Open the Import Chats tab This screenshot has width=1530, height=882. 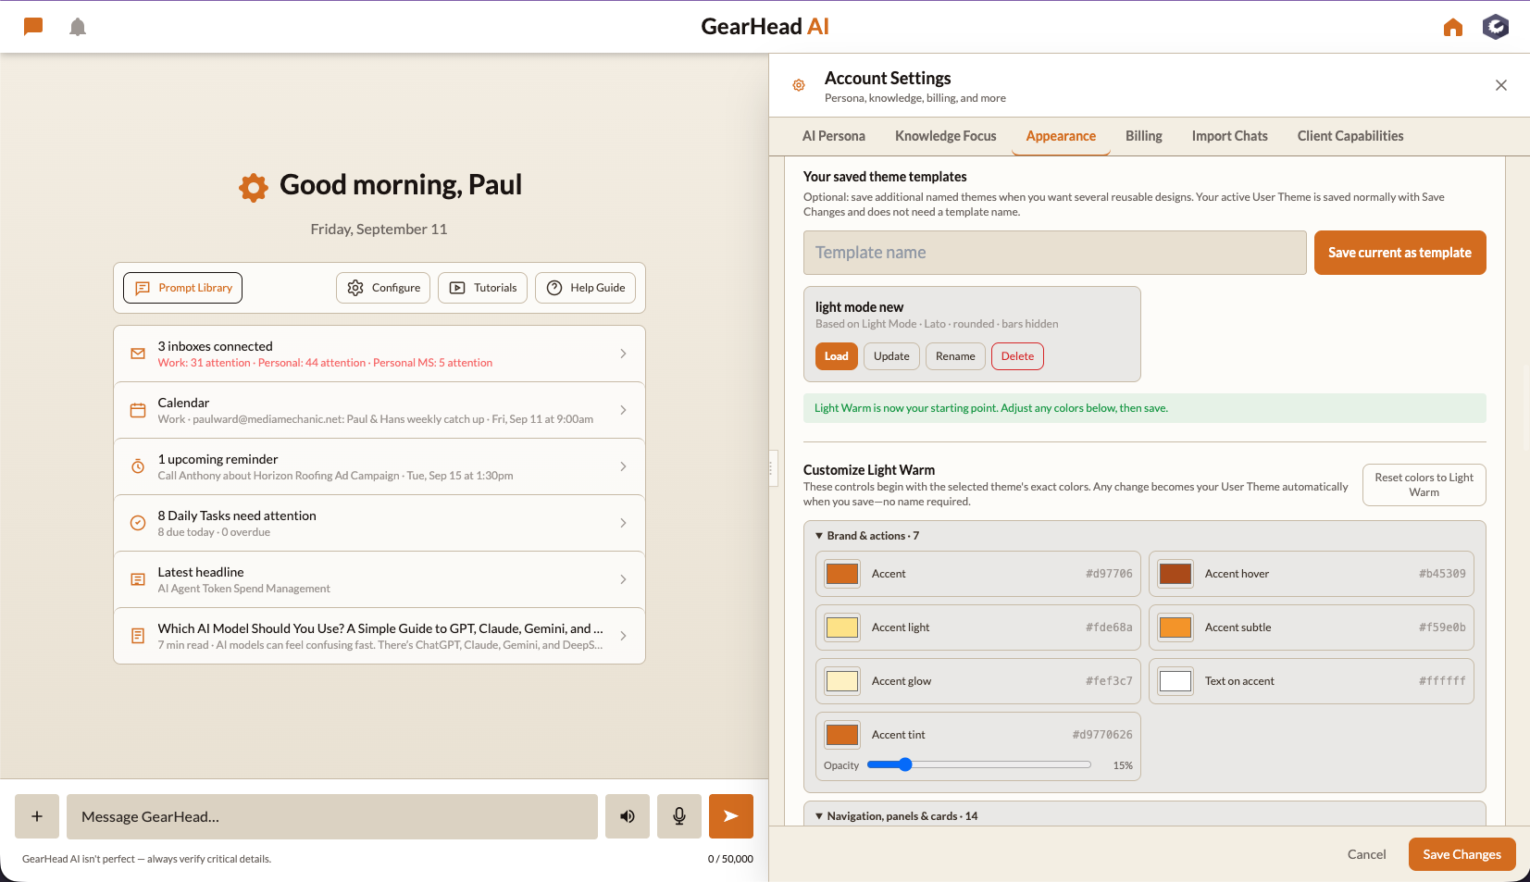click(x=1230, y=136)
